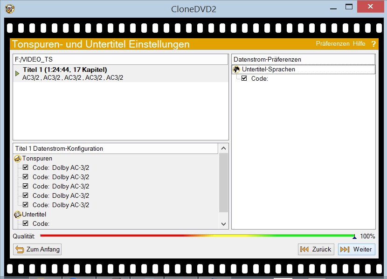Click the Titel 1 Datenstrom-Konfiguration header

coord(116,149)
